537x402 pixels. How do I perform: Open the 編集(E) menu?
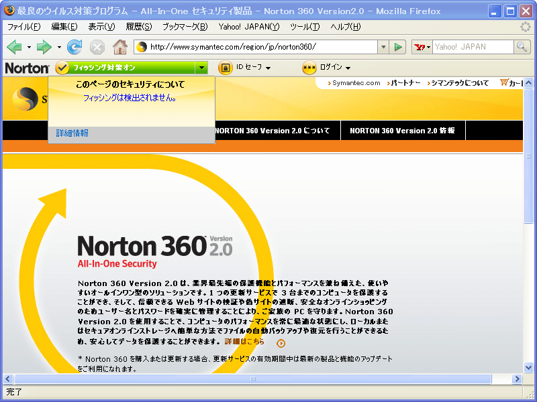(x=64, y=27)
